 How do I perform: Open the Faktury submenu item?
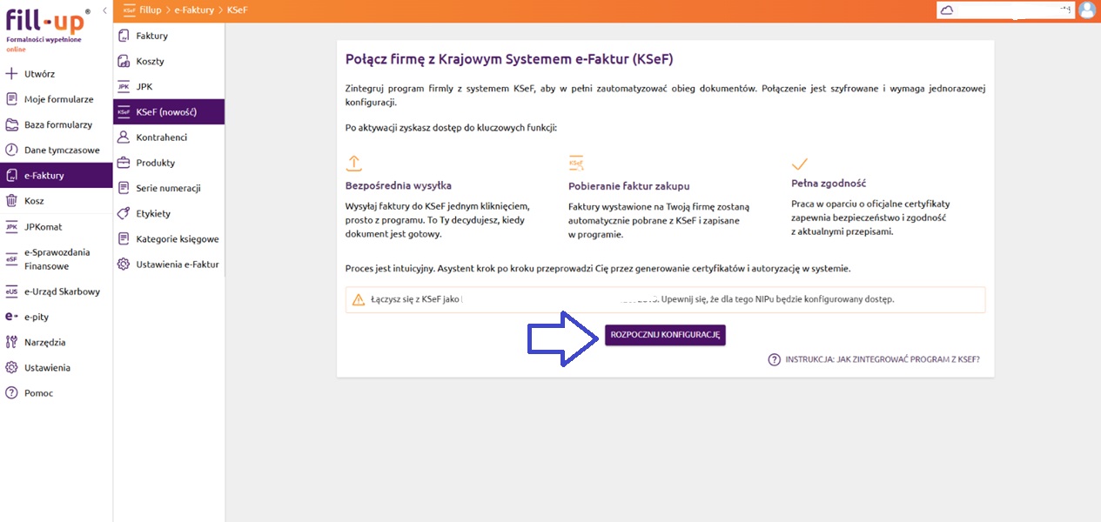click(151, 36)
